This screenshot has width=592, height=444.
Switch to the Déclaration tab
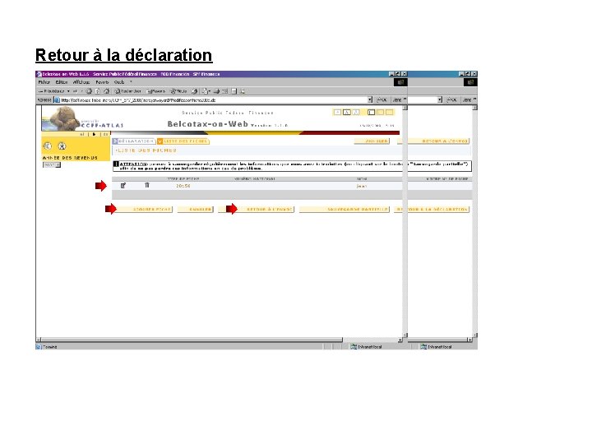tap(134, 141)
